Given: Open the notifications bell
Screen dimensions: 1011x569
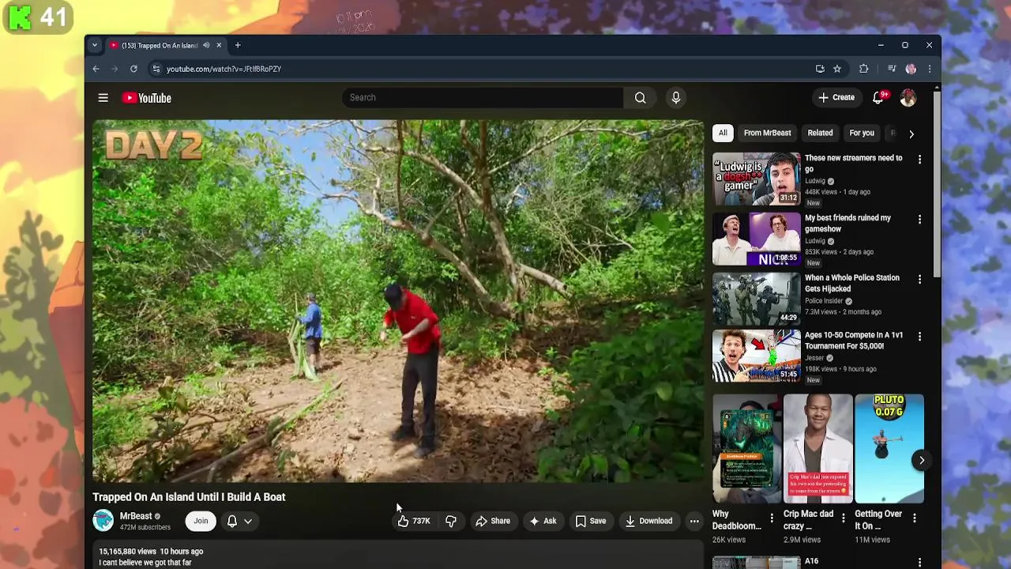Looking at the screenshot, I should tap(878, 98).
